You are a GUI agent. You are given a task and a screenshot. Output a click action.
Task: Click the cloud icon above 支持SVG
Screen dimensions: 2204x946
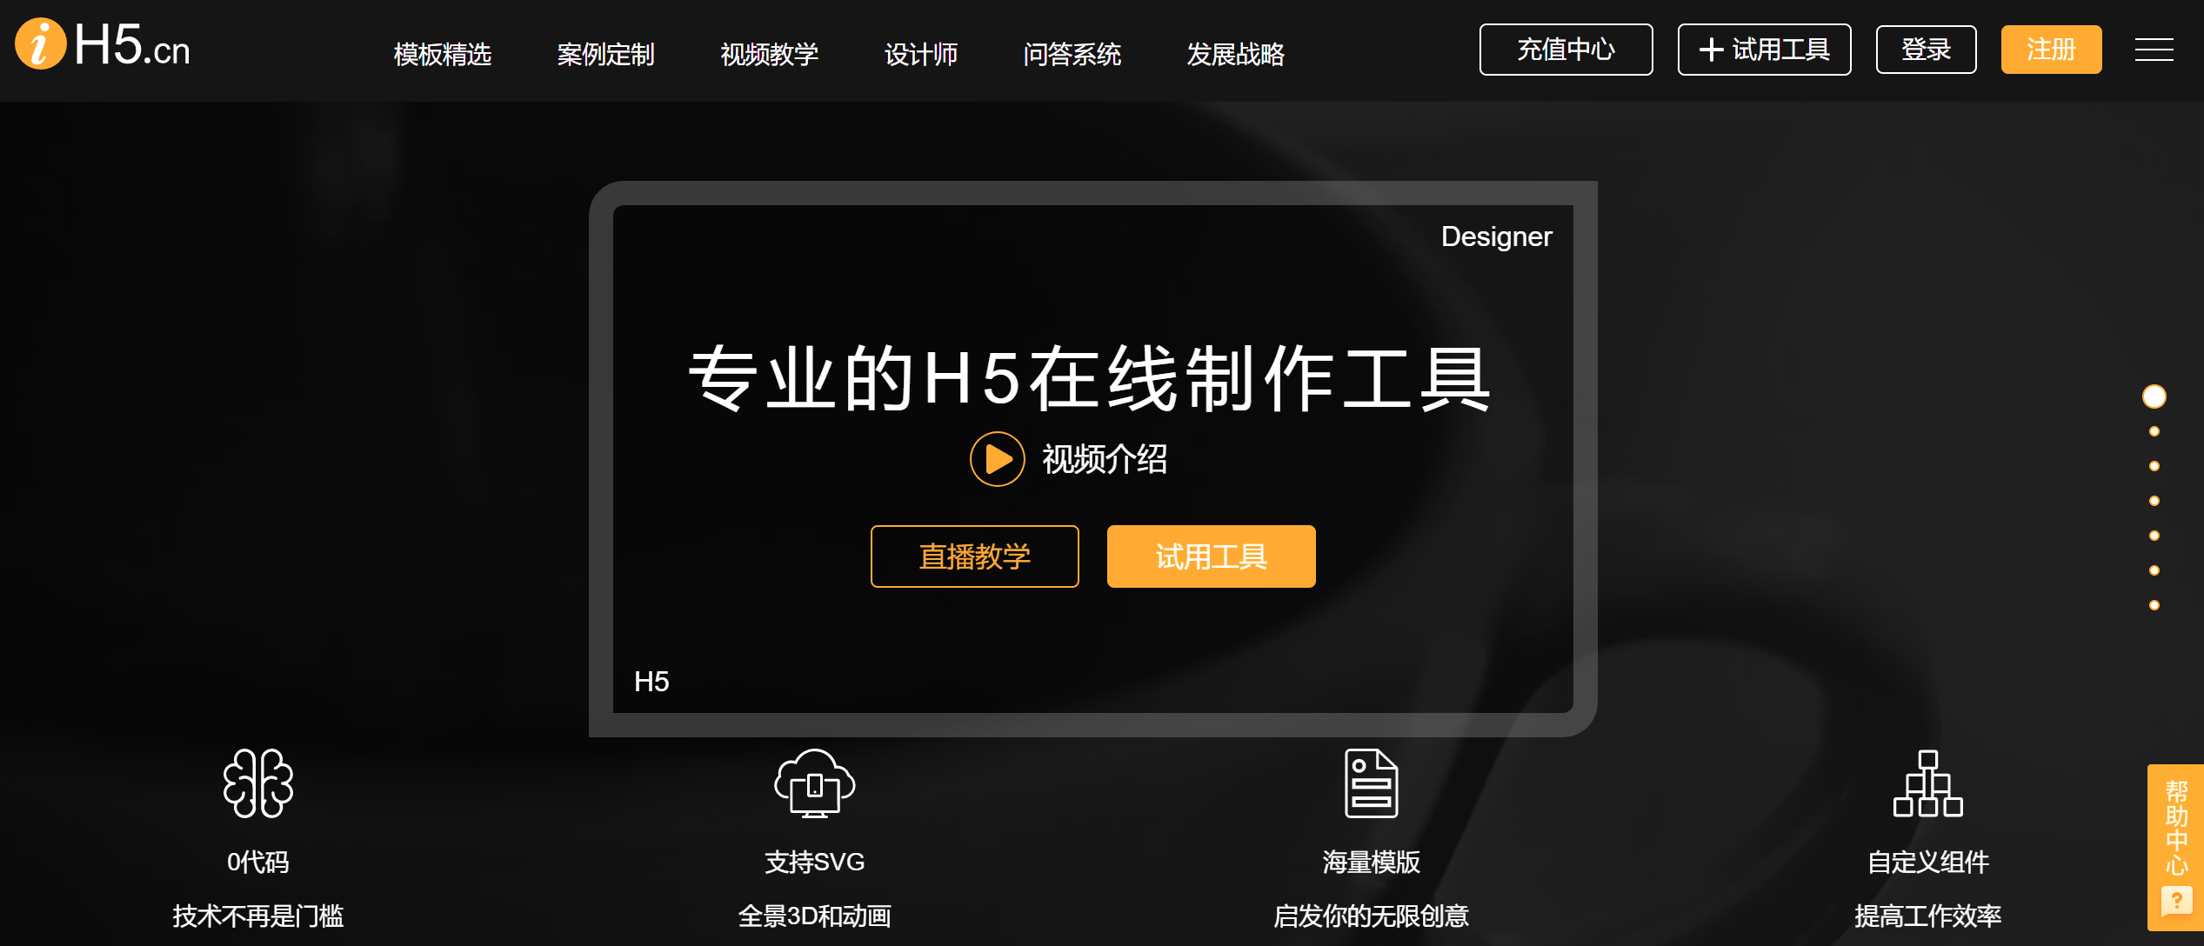click(x=814, y=783)
